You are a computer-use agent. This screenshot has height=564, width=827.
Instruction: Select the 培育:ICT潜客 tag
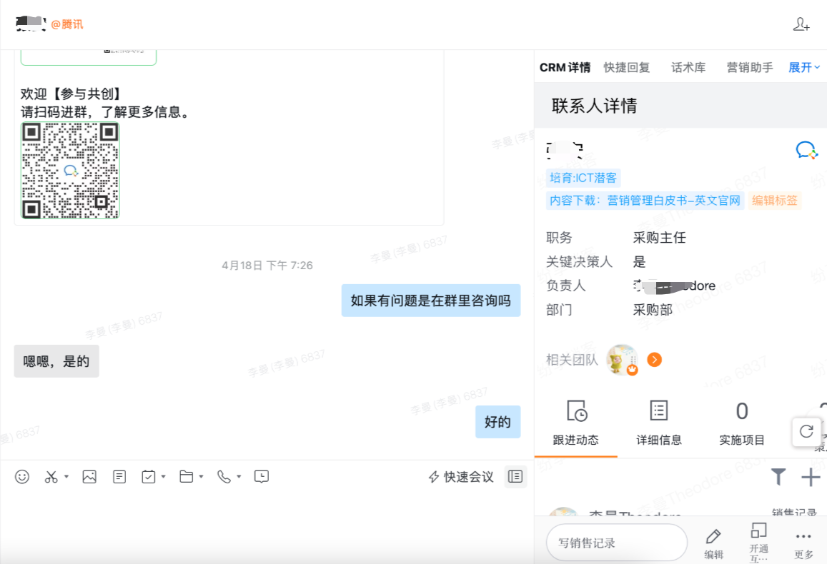coord(583,178)
